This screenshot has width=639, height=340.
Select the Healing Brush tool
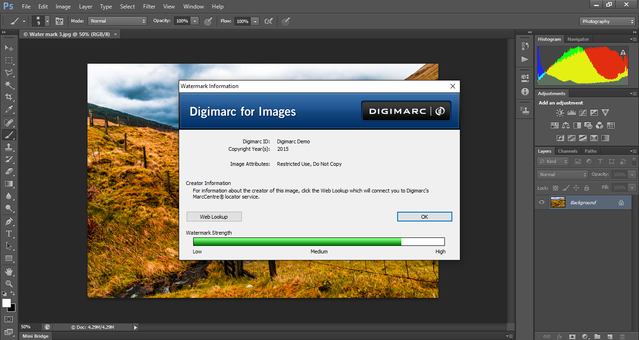(9, 123)
